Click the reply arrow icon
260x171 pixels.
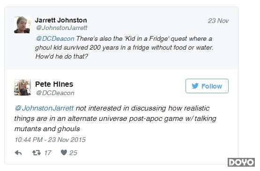click(18, 153)
